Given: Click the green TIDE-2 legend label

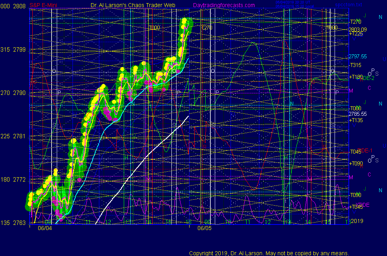Looking at the screenshot, I should [x=366, y=78].
